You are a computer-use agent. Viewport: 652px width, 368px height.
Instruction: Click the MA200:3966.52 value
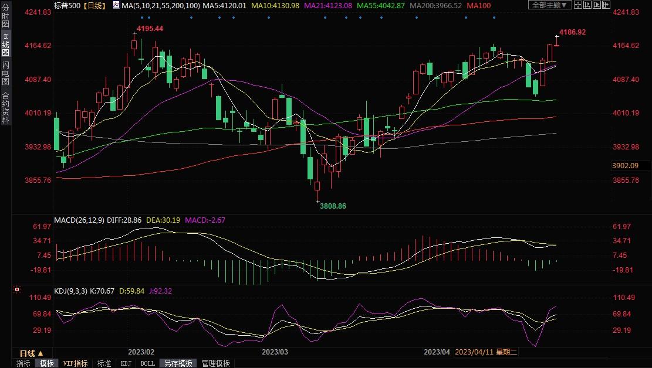(435, 5)
